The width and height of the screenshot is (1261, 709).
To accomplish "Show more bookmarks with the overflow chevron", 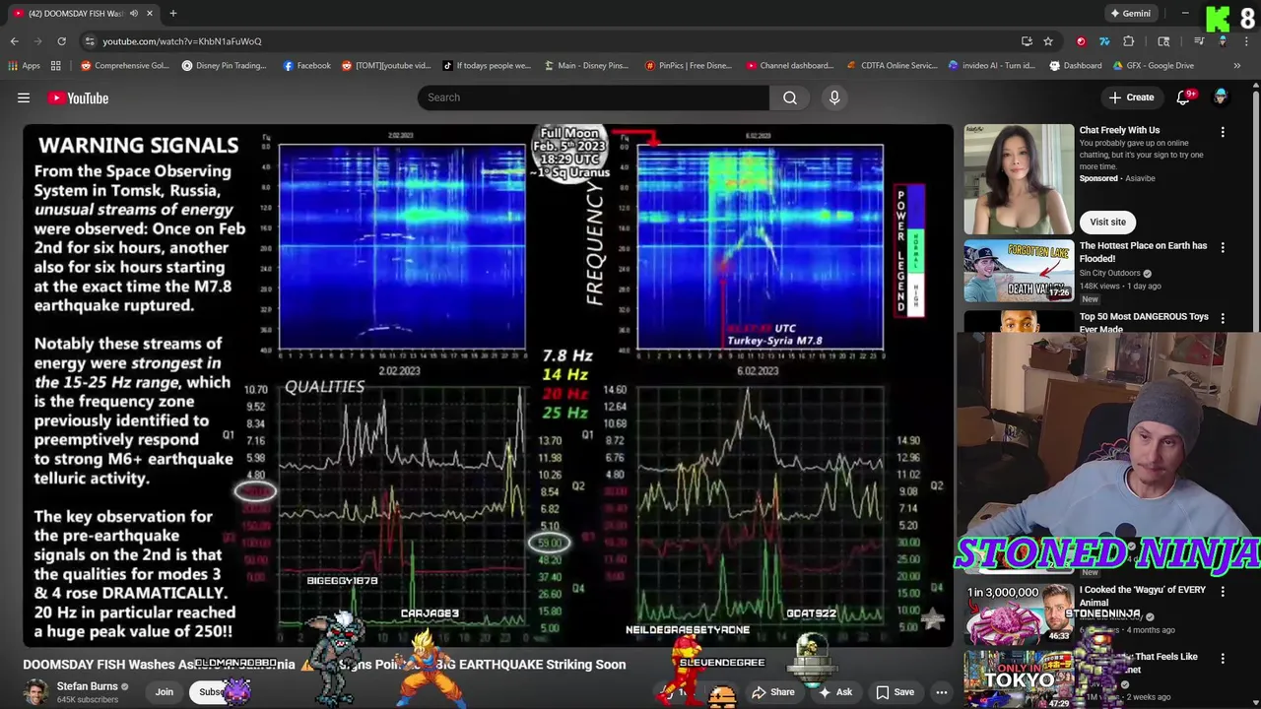I will [1237, 66].
